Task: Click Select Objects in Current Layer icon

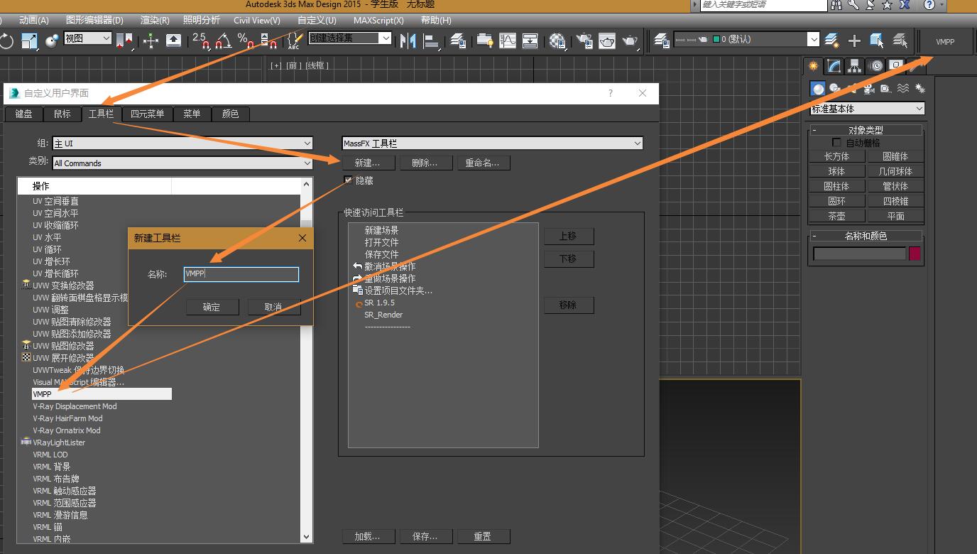Action: point(877,40)
